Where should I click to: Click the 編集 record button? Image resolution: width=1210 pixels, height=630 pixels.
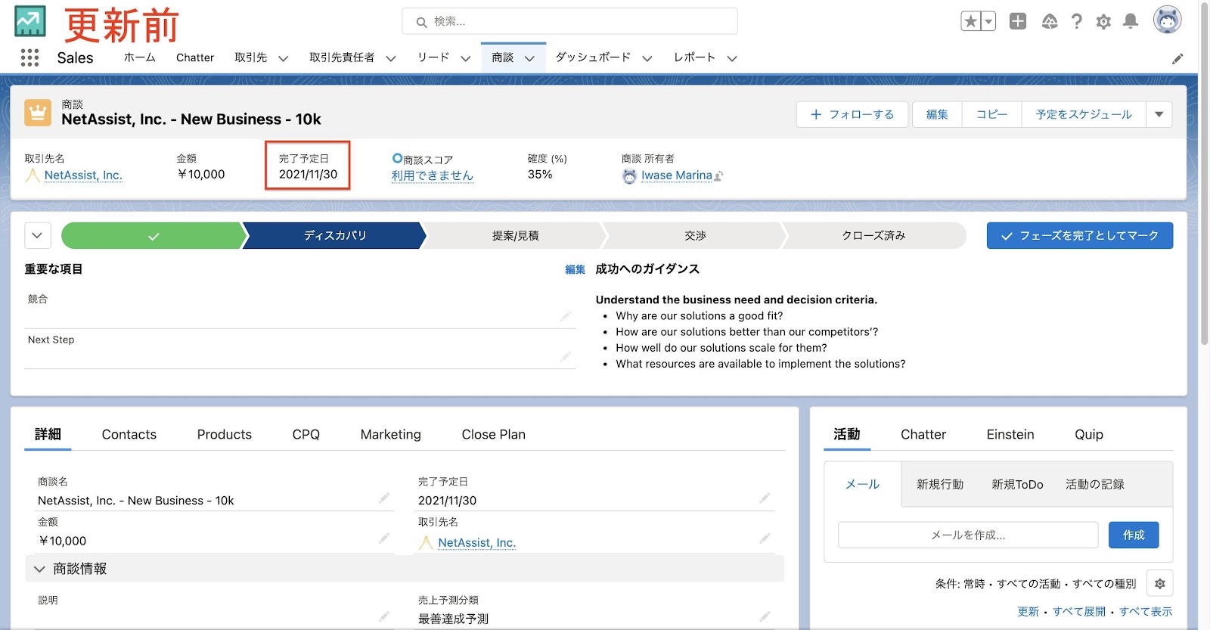937,114
